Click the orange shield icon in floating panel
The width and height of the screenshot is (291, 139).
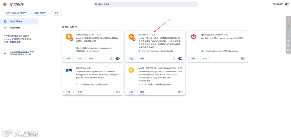point(288,19)
